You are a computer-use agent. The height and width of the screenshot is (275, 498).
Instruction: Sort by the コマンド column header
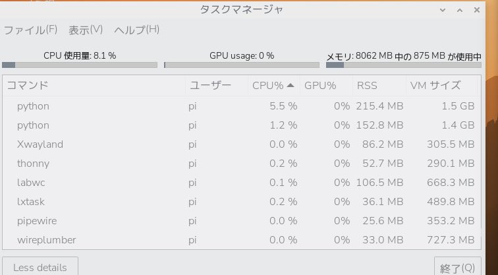[x=94, y=86]
